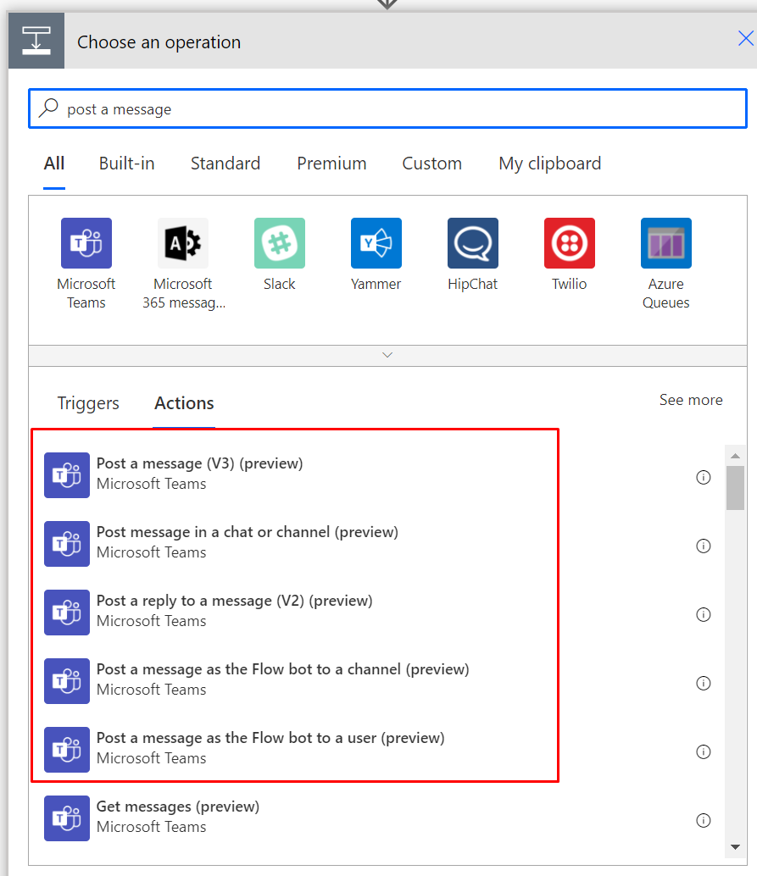Switch to the Built-in tab
The width and height of the screenshot is (757, 876).
[x=127, y=164]
